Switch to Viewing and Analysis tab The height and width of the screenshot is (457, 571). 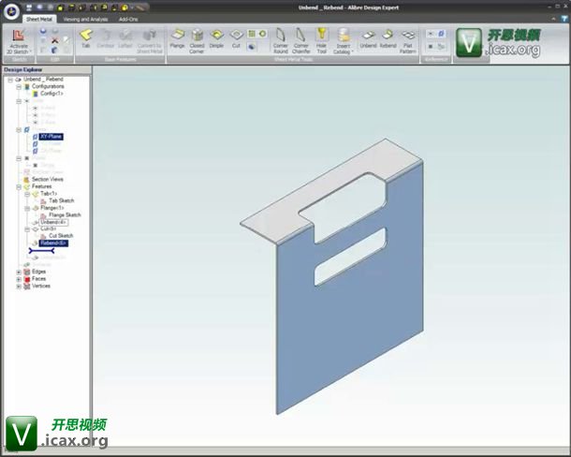point(84,19)
